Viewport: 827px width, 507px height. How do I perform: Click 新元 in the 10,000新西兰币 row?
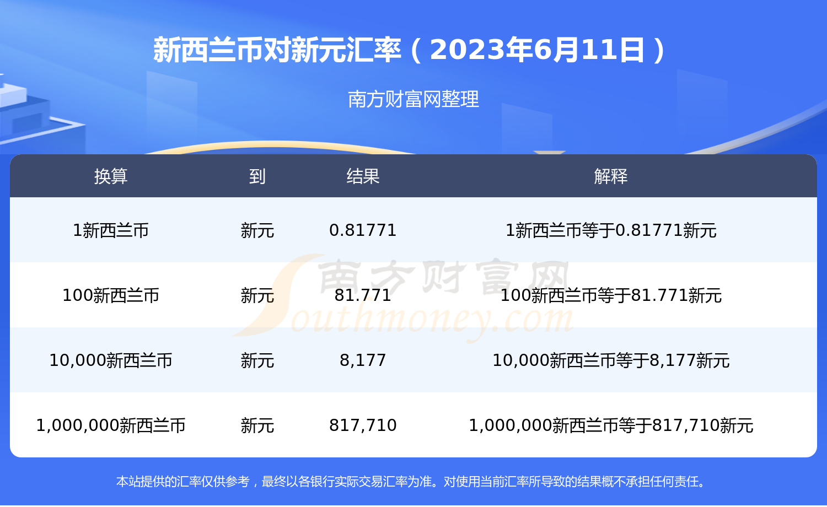[x=257, y=360]
